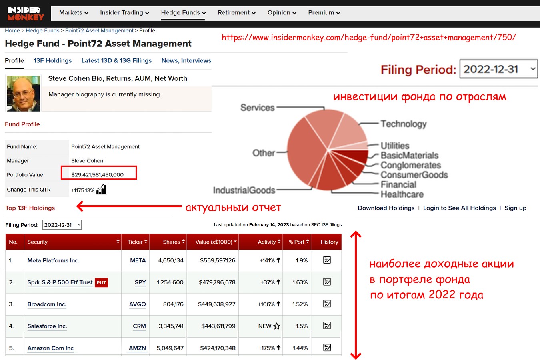Expand the Opinion menu

282,13
